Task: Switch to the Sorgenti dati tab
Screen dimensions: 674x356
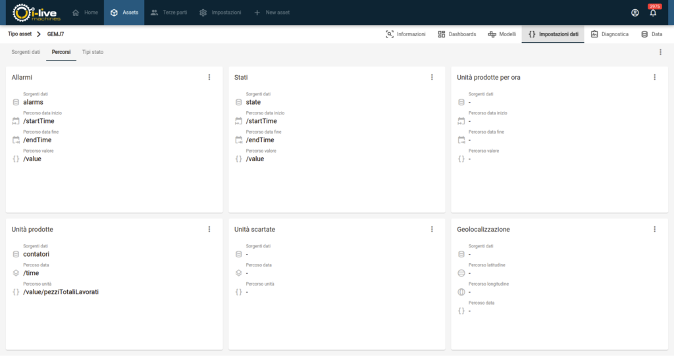Action: pyautogui.click(x=26, y=52)
